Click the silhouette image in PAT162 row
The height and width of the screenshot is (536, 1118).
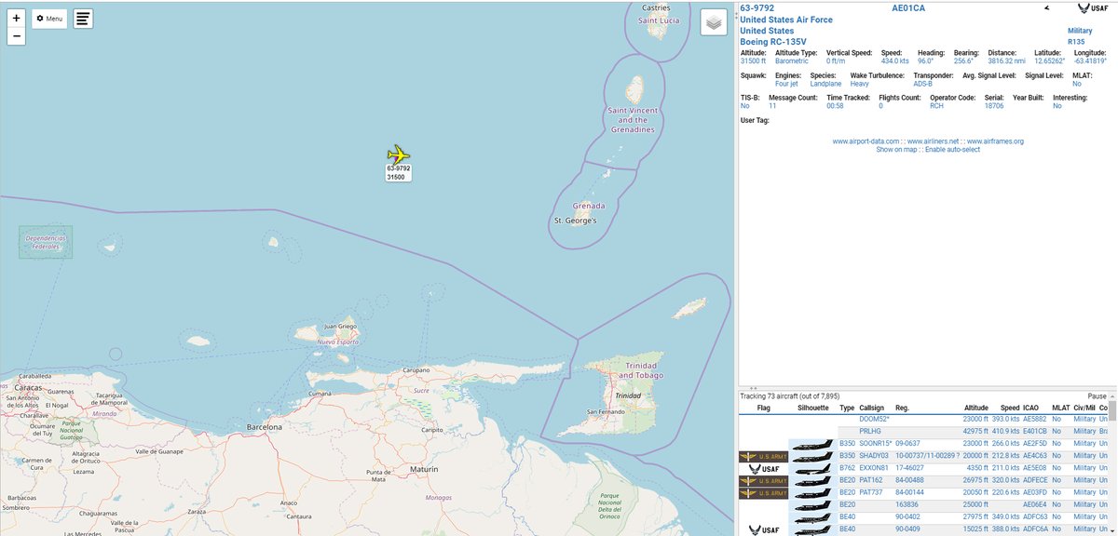pyautogui.click(x=811, y=481)
